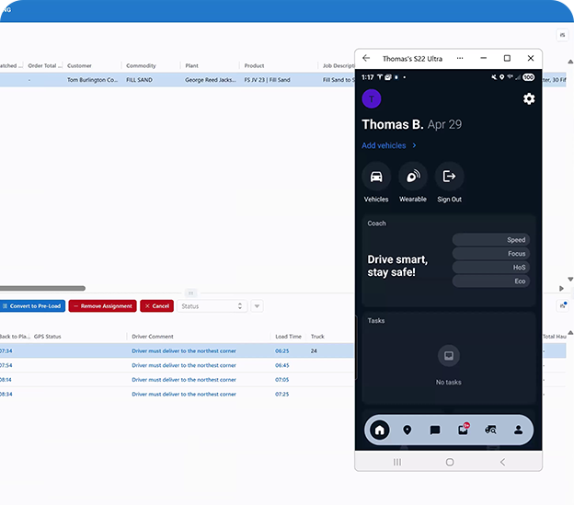Sort by Order Total column header
The height and width of the screenshot is (505, 574).
(45, 66)
